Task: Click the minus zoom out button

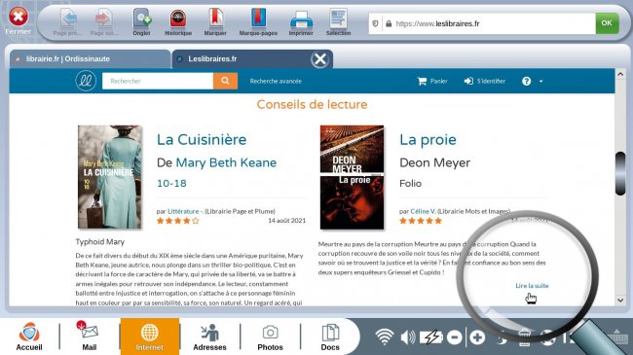Action: click(455, 337)
